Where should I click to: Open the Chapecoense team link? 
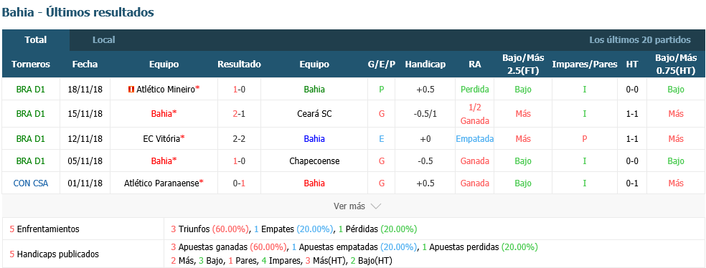point(314,161)
